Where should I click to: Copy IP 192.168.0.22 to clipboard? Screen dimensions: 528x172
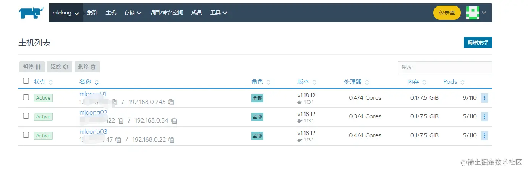tap(172, 140)
